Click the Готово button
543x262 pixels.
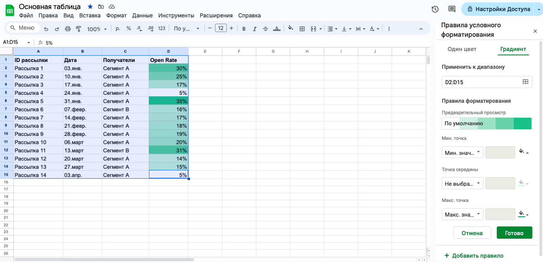(514, 233)
